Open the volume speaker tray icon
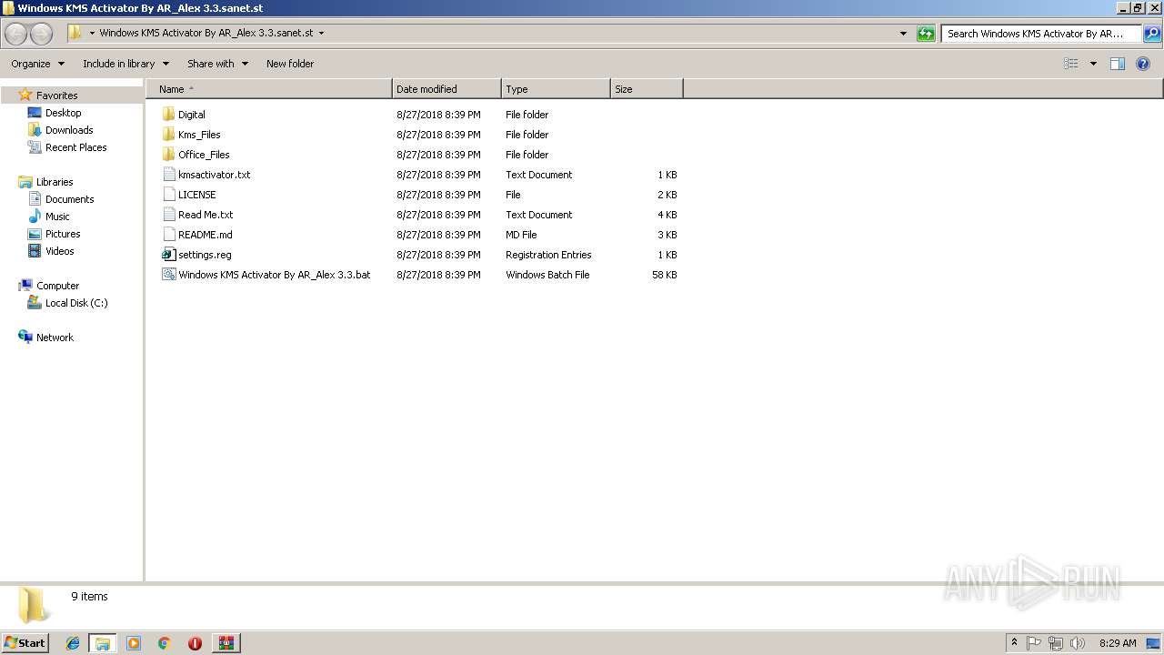 tap(1078, 643)
